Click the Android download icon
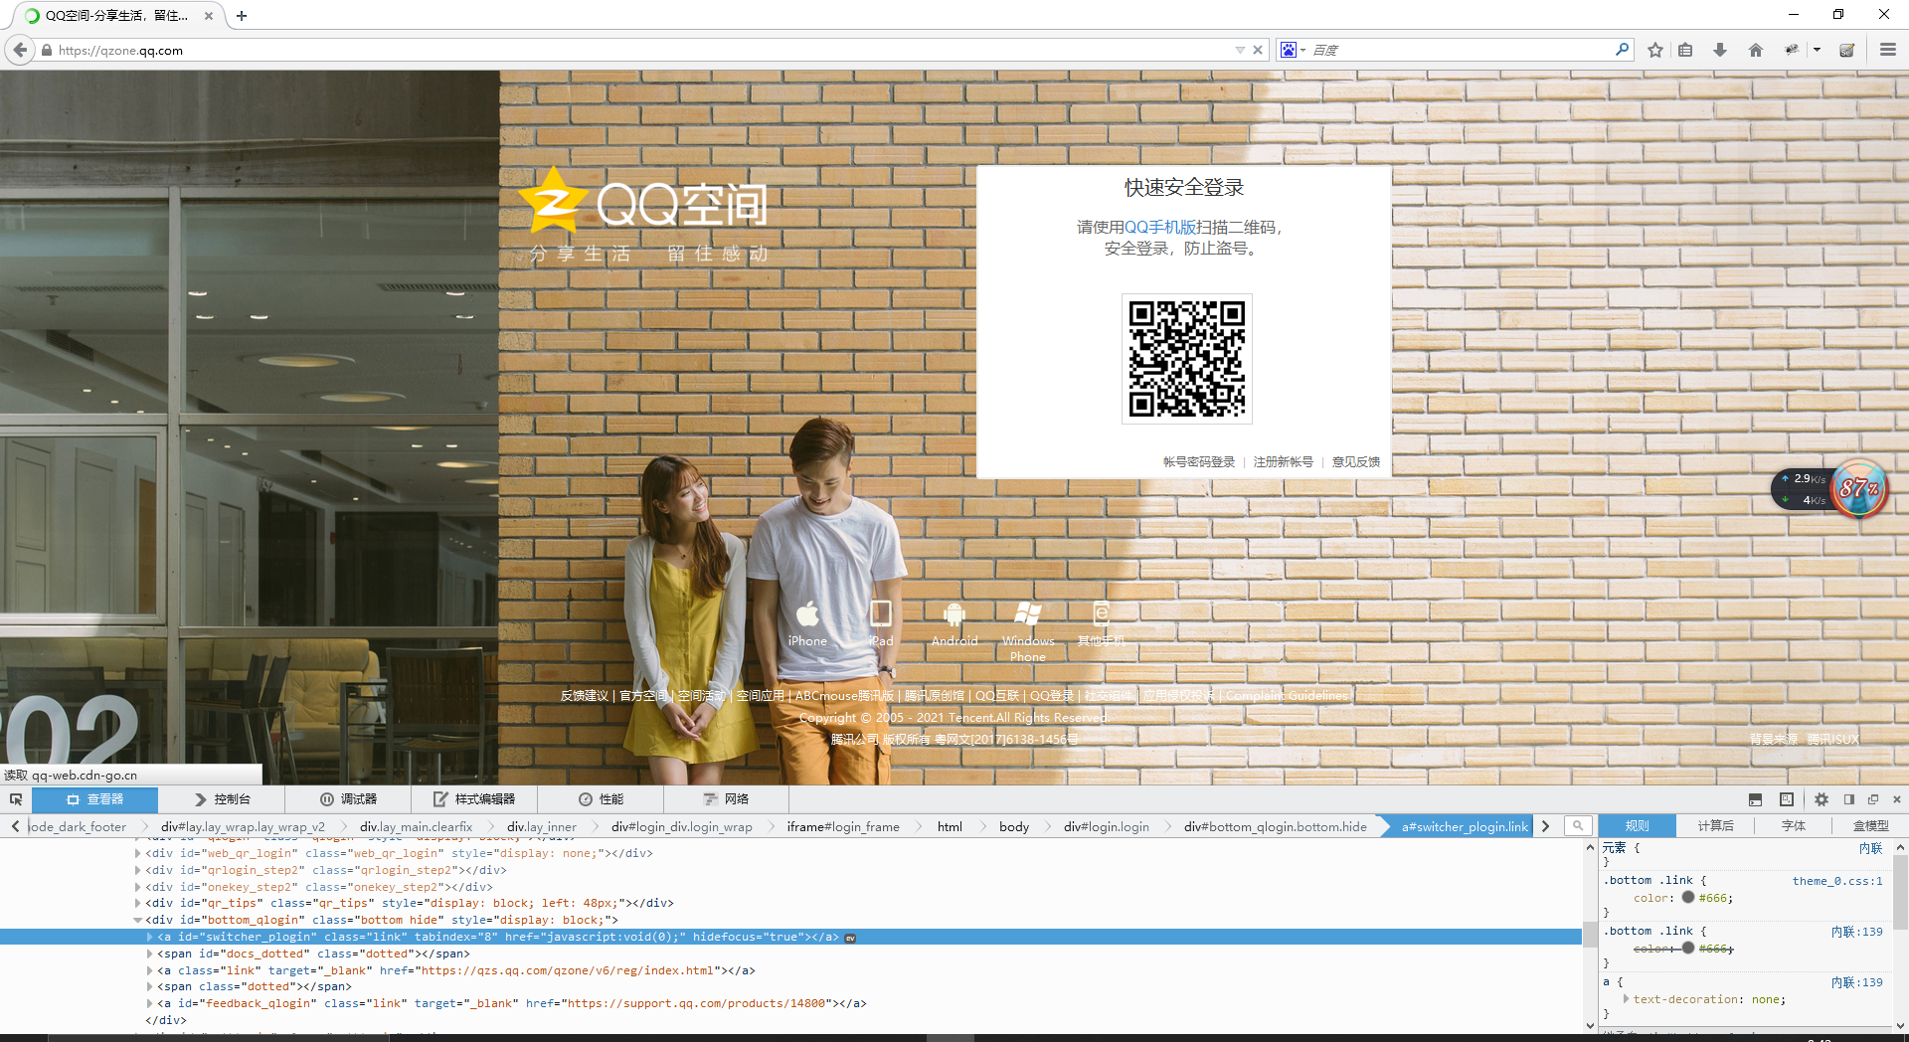 tap(954, 613)
